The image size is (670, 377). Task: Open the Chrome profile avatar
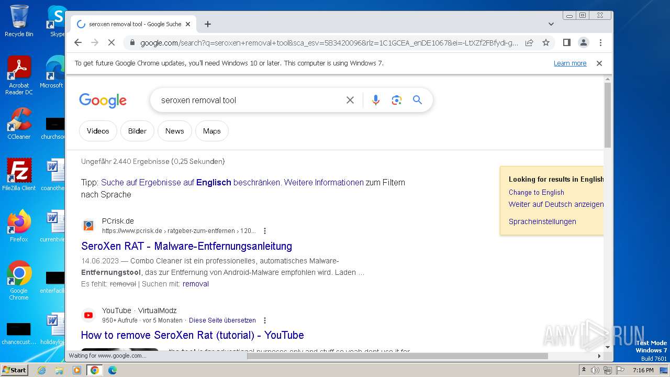coord(584,42)
